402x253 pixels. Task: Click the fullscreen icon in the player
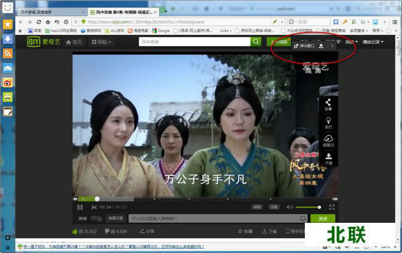pyautogui.click(x=332, y=207)
